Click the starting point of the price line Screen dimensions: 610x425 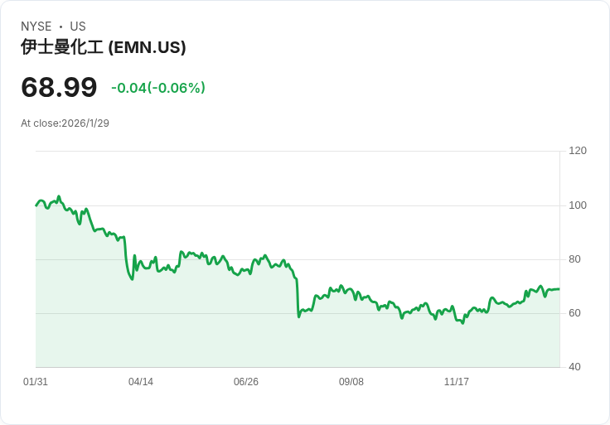coord(36,205)
